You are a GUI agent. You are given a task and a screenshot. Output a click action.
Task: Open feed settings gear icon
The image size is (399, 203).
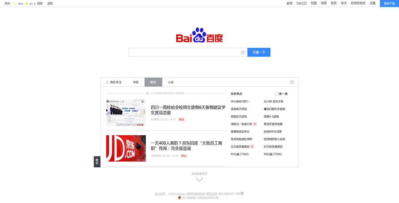click(292, 82)
